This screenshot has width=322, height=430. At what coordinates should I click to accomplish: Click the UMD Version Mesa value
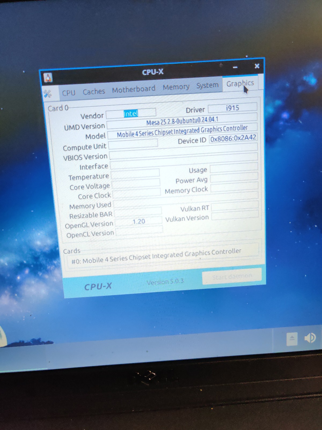point(182,121)
